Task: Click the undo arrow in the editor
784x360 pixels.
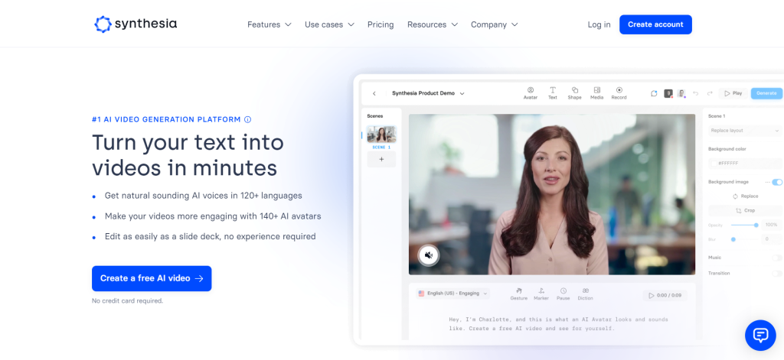Action: point(695,93)
